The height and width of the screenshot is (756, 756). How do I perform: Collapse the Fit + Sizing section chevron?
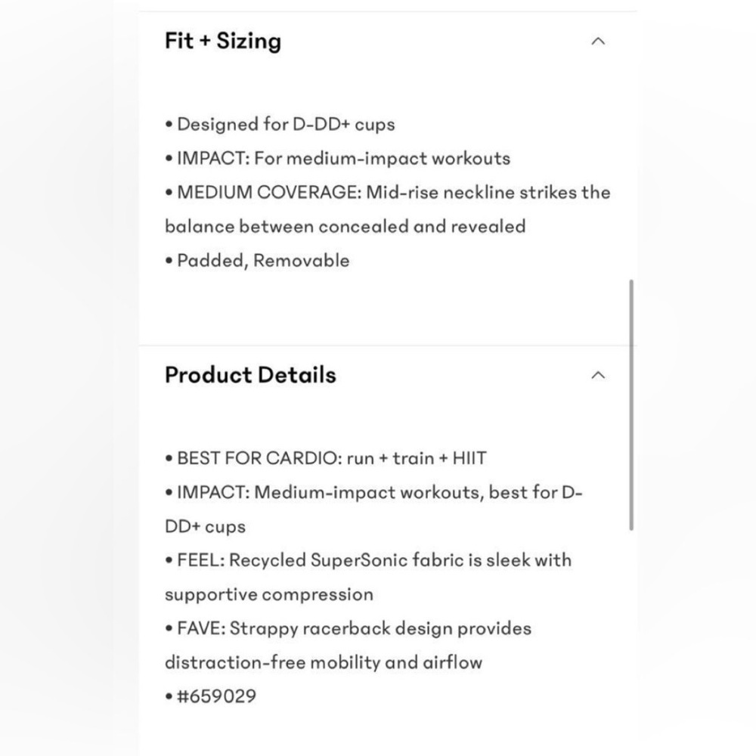coord(598,41)
